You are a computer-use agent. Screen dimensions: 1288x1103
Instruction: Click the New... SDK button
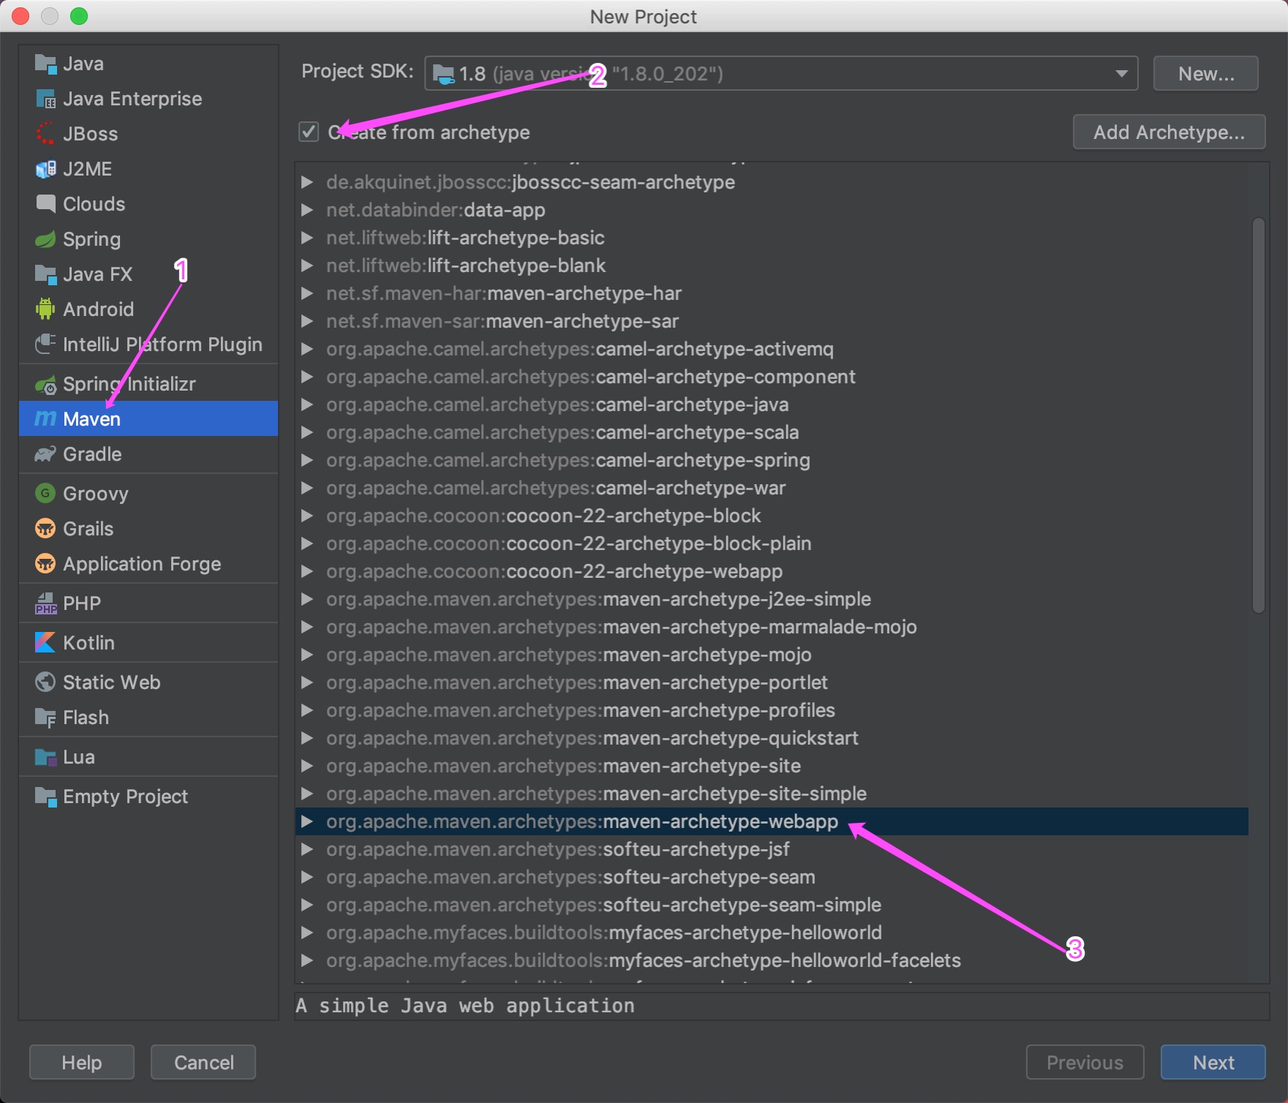[x=1205, y=74]
